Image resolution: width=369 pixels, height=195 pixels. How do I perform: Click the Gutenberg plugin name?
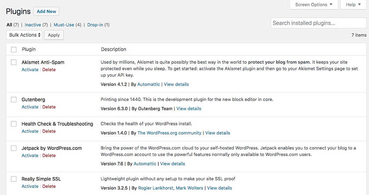click(33, 100)
